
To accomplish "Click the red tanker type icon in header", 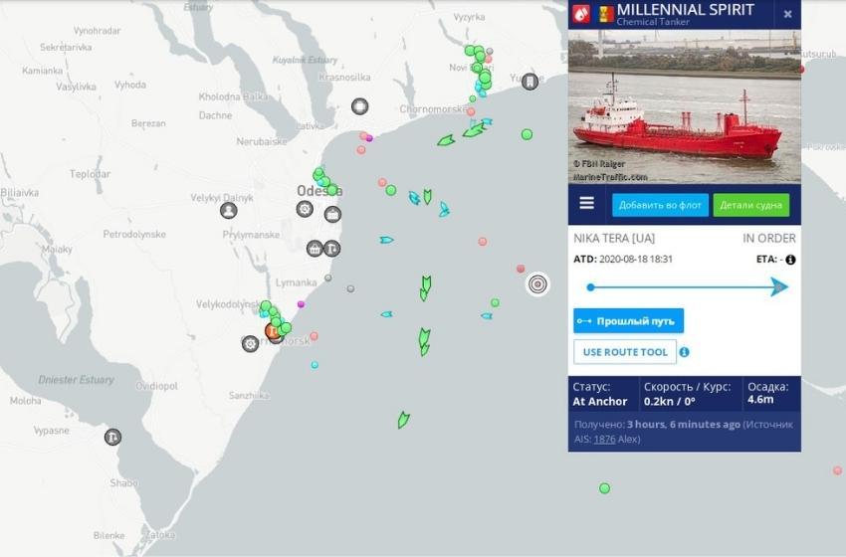I will click(x=581, y=14).
